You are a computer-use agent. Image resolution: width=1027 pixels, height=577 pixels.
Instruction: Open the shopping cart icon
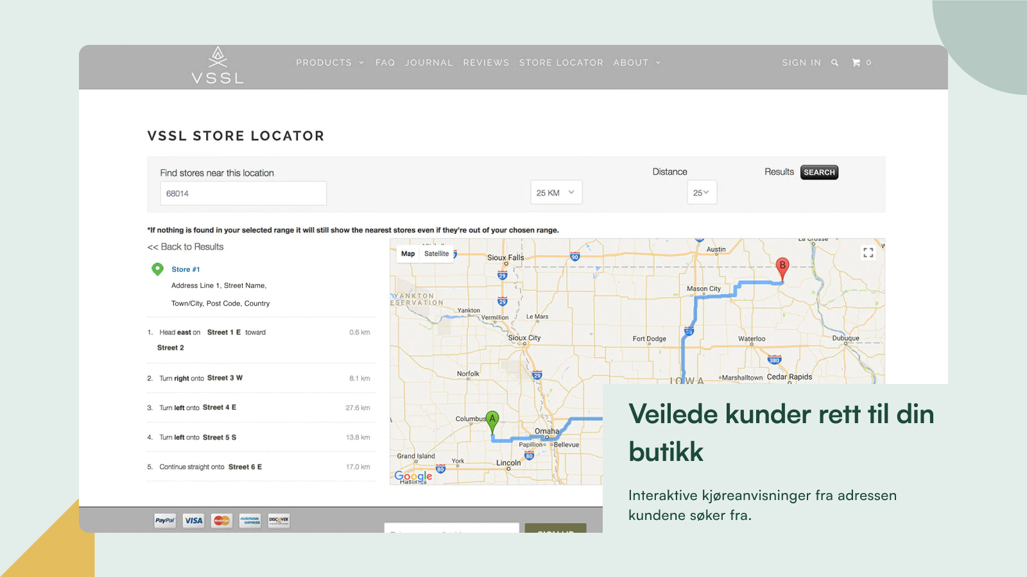[856, 63]
